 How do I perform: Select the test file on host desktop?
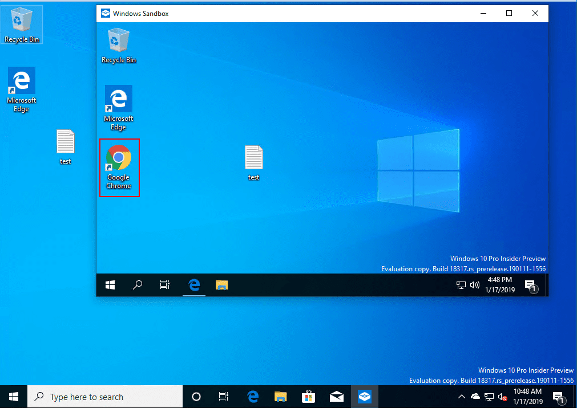(66, 146)
